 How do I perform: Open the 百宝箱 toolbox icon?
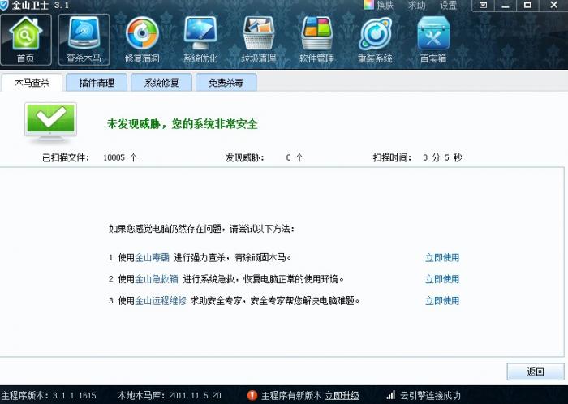tap(433, 40)
